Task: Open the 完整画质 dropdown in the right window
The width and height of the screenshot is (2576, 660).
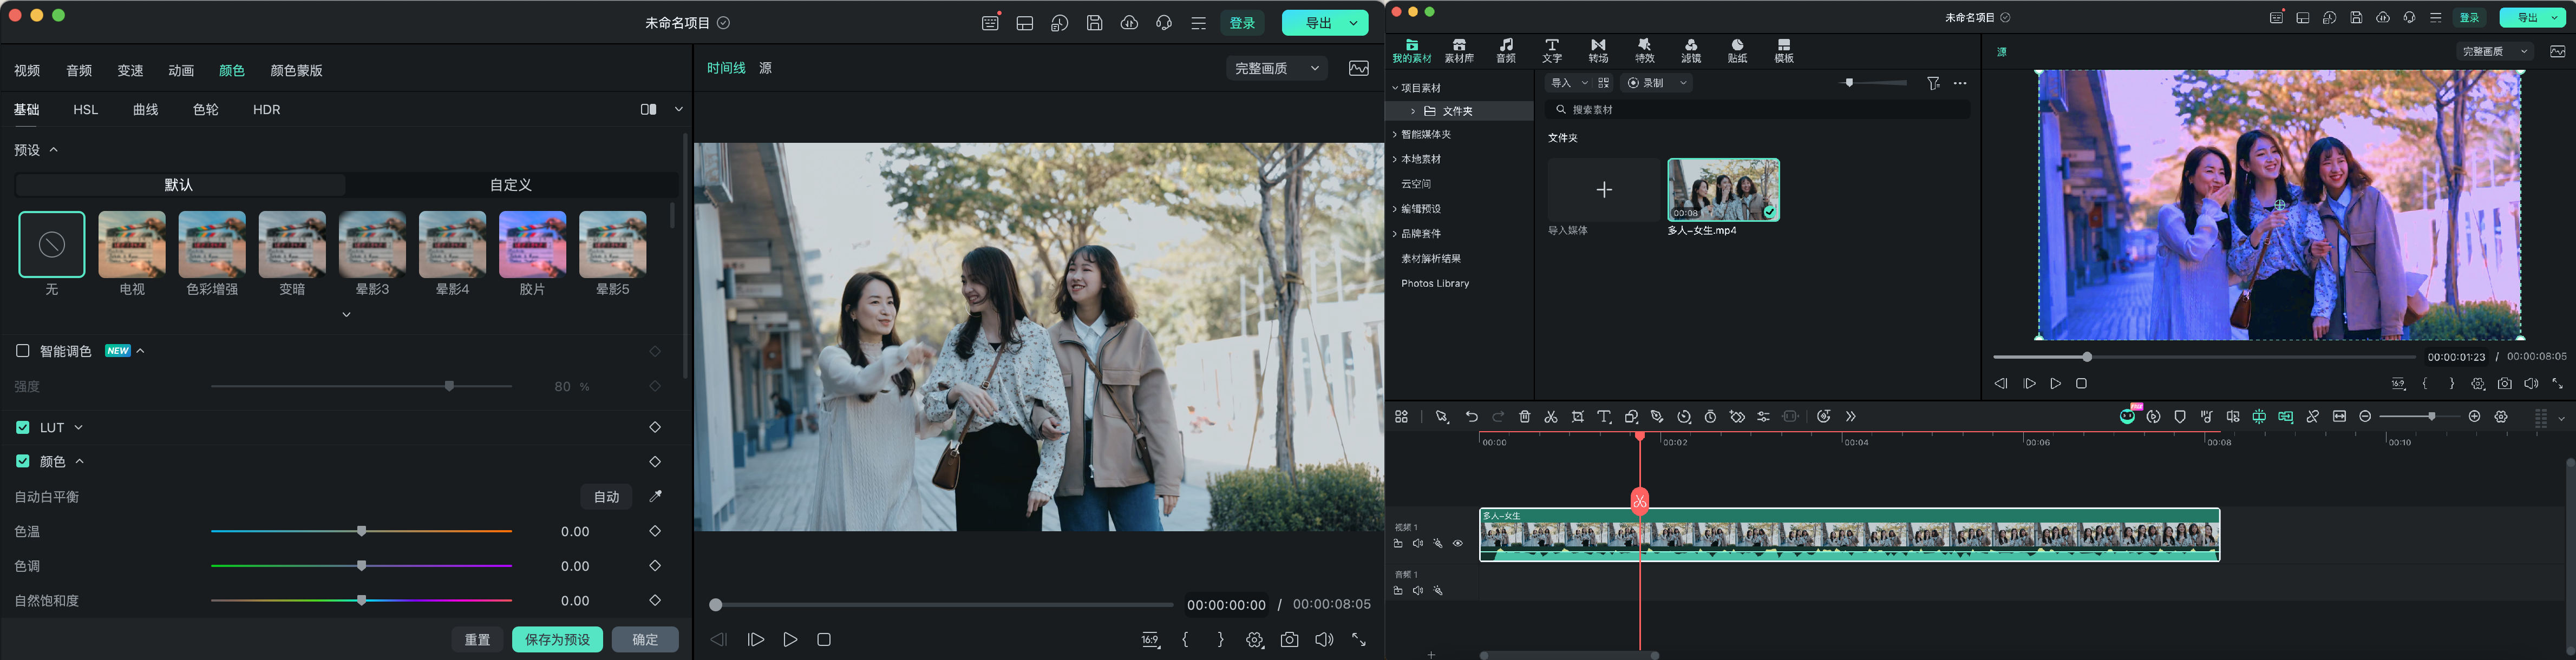Action: [x=2495, y=51]
